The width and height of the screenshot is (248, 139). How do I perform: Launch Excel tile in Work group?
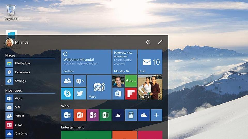(105, 115)
